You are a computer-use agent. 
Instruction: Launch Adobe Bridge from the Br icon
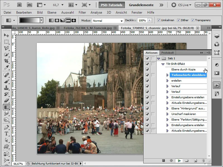20,5
